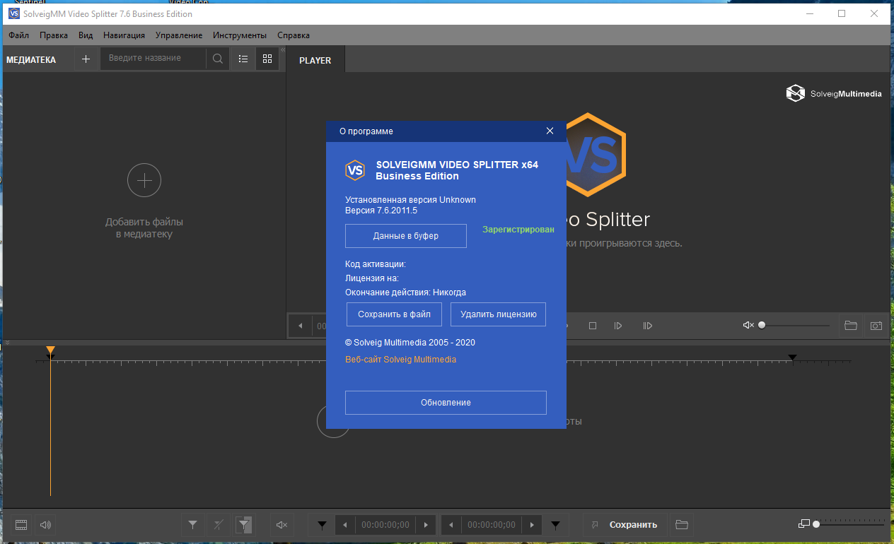894x544 pixels.
Task: Click the filmstrip icon in bottom toolbar
Action: tap(21, 525)
